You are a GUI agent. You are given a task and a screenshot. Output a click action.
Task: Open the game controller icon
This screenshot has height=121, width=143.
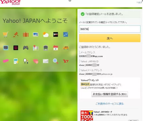26,48
